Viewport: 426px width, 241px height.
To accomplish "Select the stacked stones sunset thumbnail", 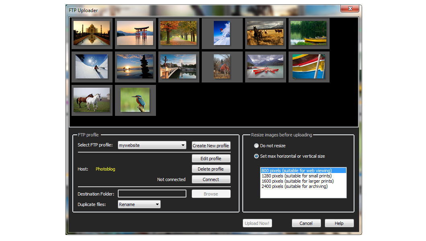I will point(135,67).
